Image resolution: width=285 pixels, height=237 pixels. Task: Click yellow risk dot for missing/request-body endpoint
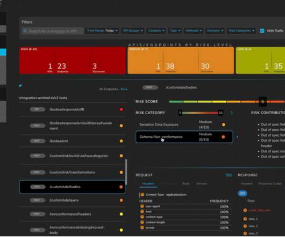pos(121,230)
